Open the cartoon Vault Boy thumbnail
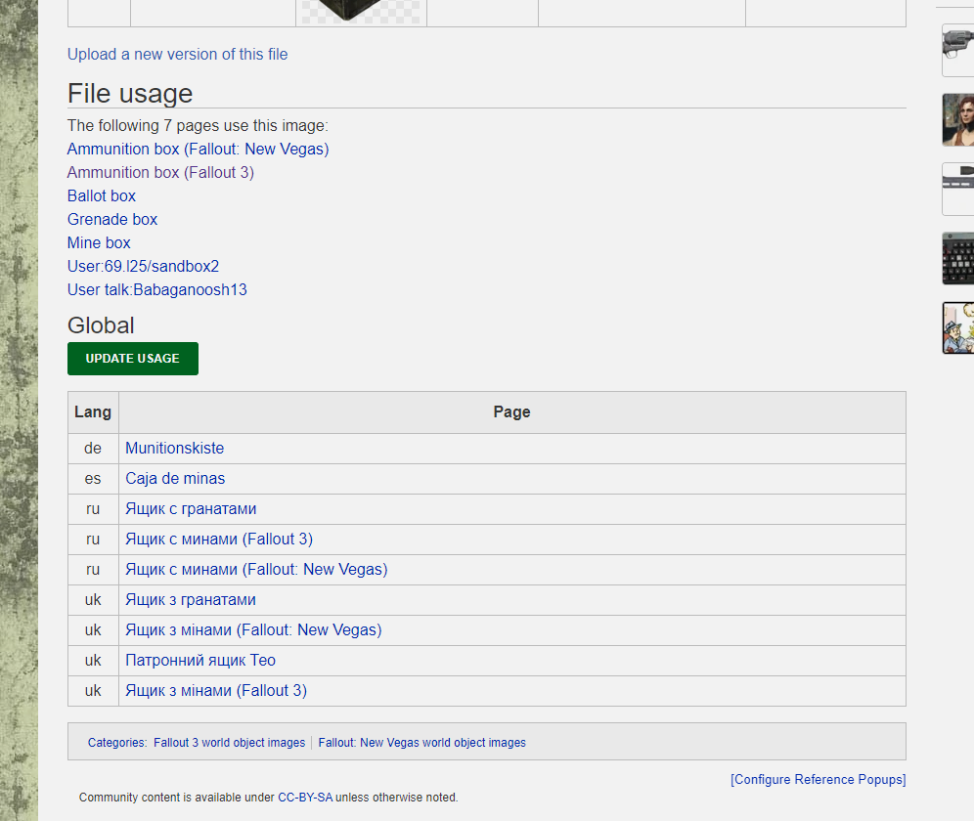The image size is (974, 821). (x=957, y=328)
